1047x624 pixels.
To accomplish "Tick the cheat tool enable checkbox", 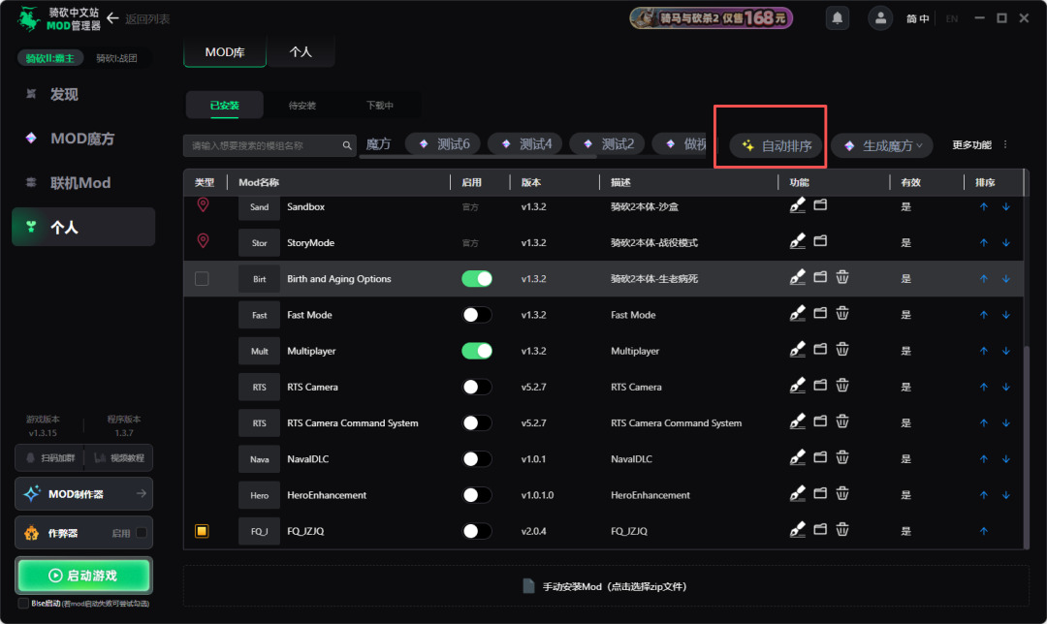I will [x=142, y=533].
